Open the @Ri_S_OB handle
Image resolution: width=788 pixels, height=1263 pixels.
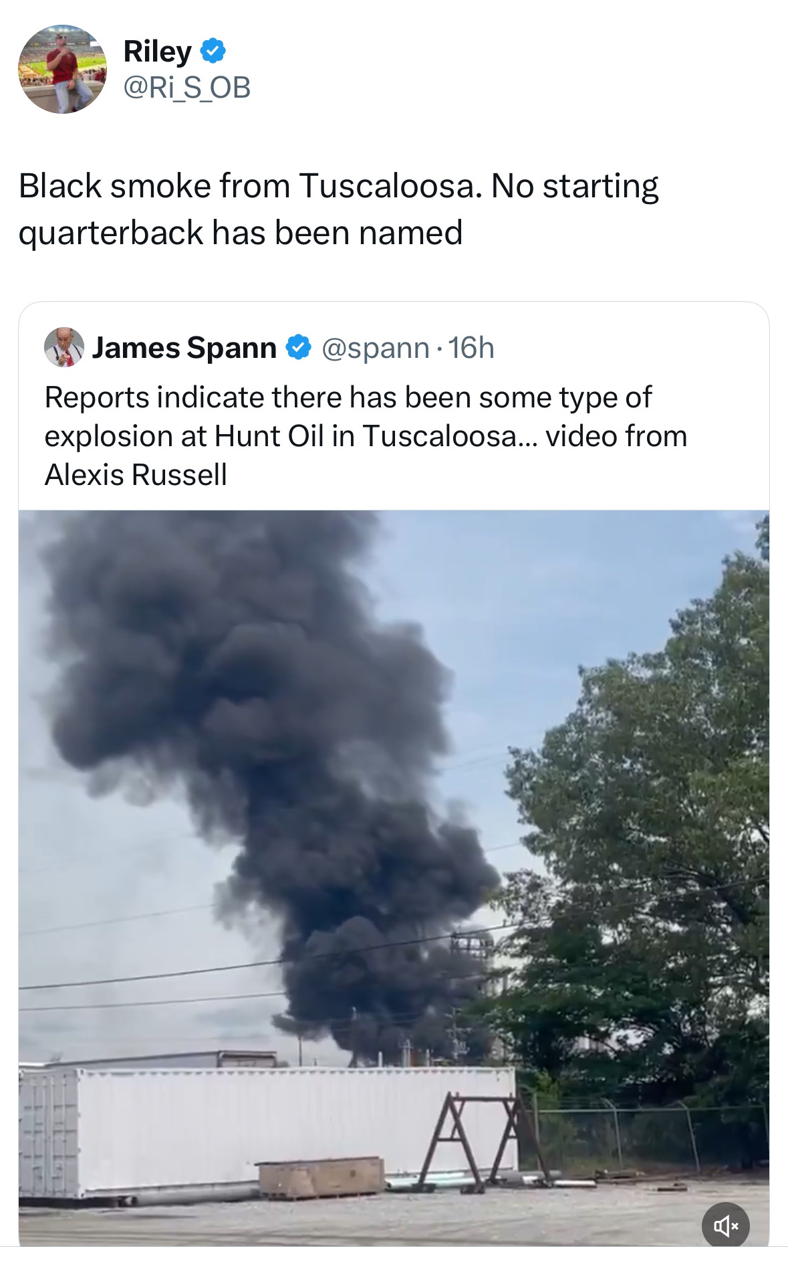(187, 87)
